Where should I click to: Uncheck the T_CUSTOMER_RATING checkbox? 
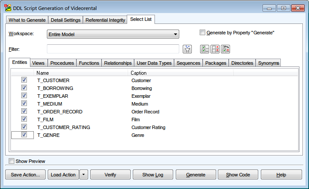pyautogui.click(x=24, y=127)
